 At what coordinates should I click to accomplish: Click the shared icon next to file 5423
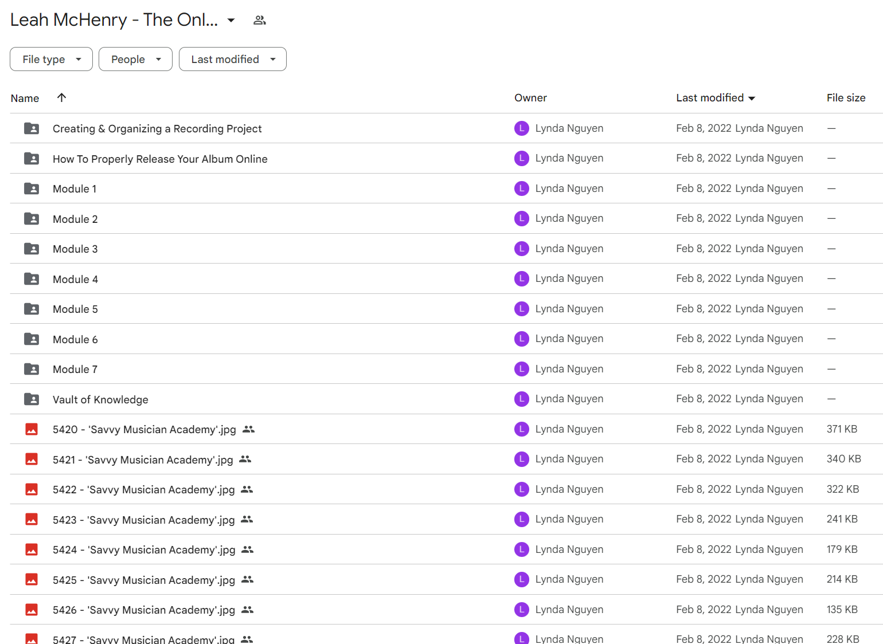247,519
